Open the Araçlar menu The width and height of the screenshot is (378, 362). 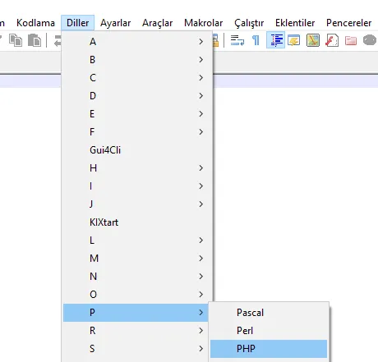tap(157, 23)
